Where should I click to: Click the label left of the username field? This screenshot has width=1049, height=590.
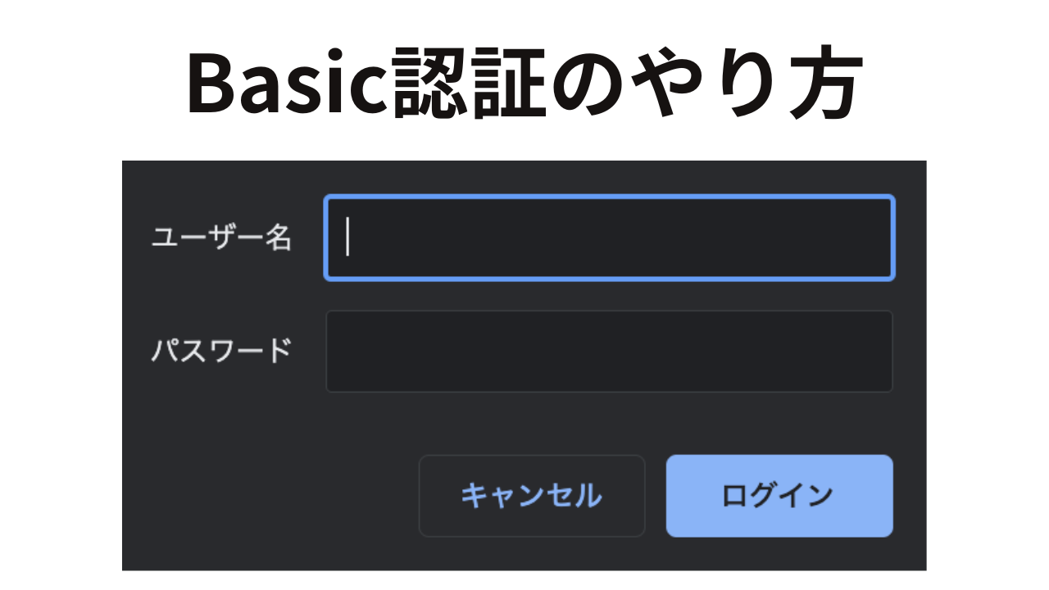click(222, 238)
